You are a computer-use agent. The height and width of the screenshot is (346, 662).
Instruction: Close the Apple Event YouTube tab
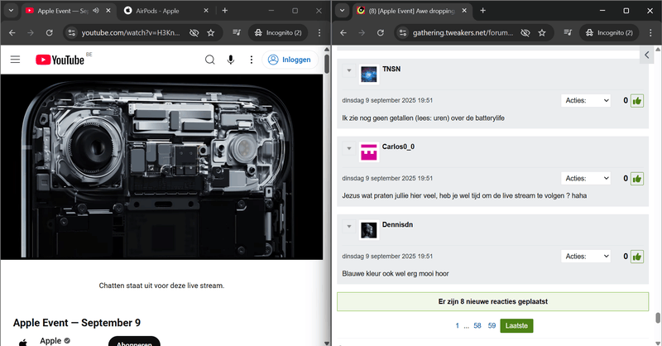[x=108, y=11]
